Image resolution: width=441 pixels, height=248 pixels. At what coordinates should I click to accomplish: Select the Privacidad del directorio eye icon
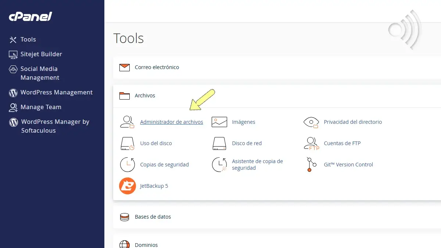311,122
